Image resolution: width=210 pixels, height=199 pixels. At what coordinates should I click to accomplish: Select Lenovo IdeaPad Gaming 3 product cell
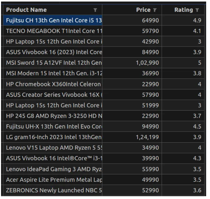click(x=53, y=169)
